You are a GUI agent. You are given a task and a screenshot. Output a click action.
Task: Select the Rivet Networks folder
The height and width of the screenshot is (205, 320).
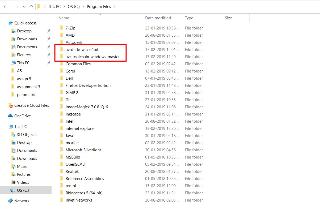(79, 200)
